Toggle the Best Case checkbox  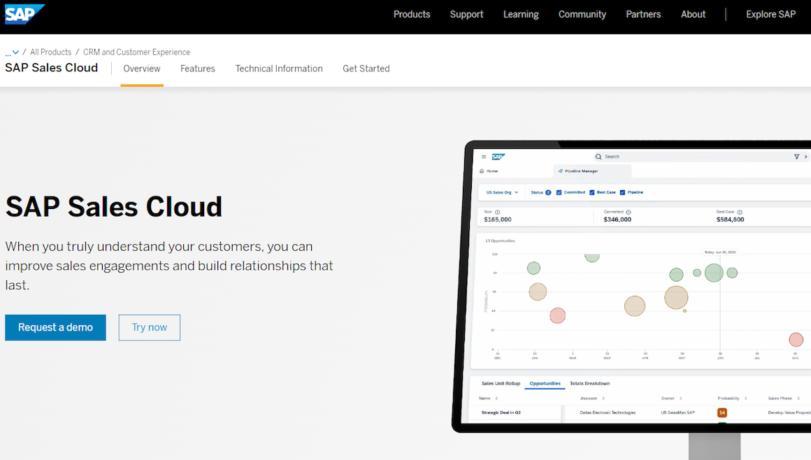(x=591, y=192)
